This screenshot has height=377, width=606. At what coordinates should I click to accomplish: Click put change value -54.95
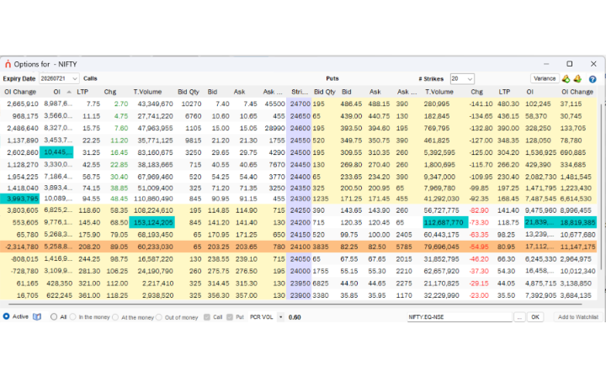pyautogui.click(x=479, y=247)
